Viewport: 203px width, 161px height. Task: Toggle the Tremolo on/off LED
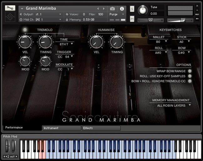click(x=25, y=30)
